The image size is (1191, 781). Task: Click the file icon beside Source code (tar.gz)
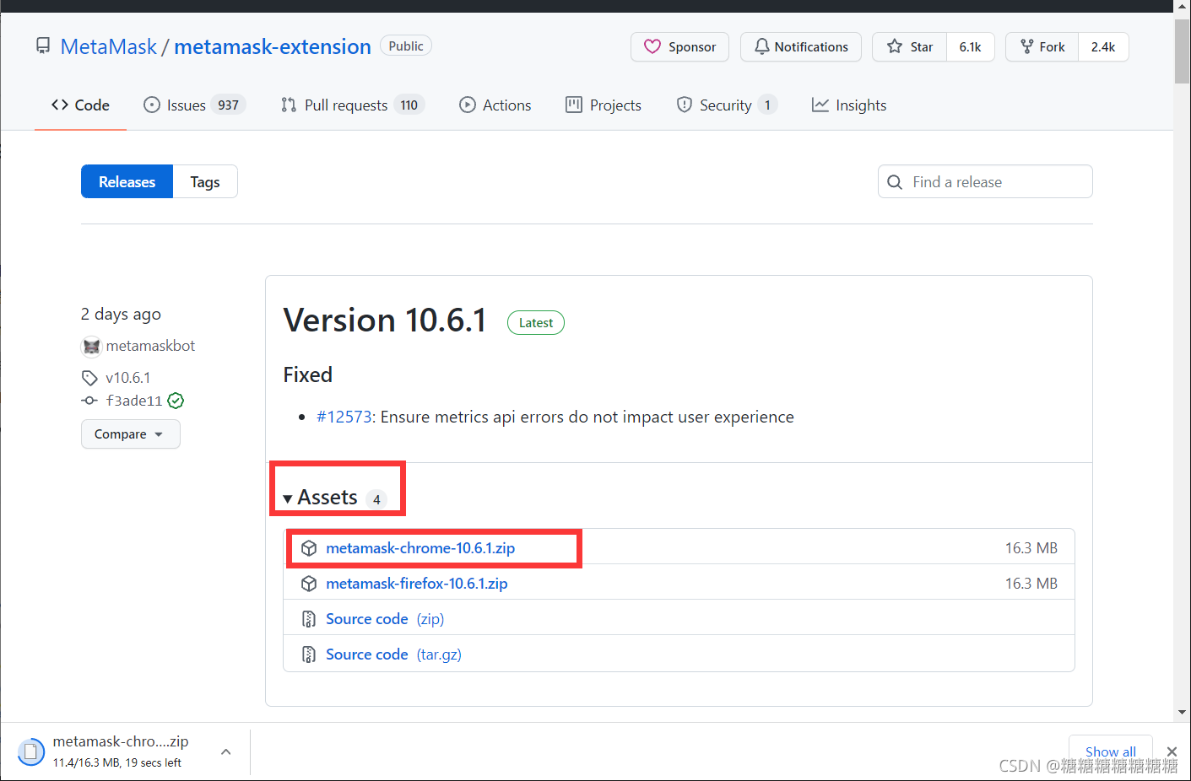309,654
